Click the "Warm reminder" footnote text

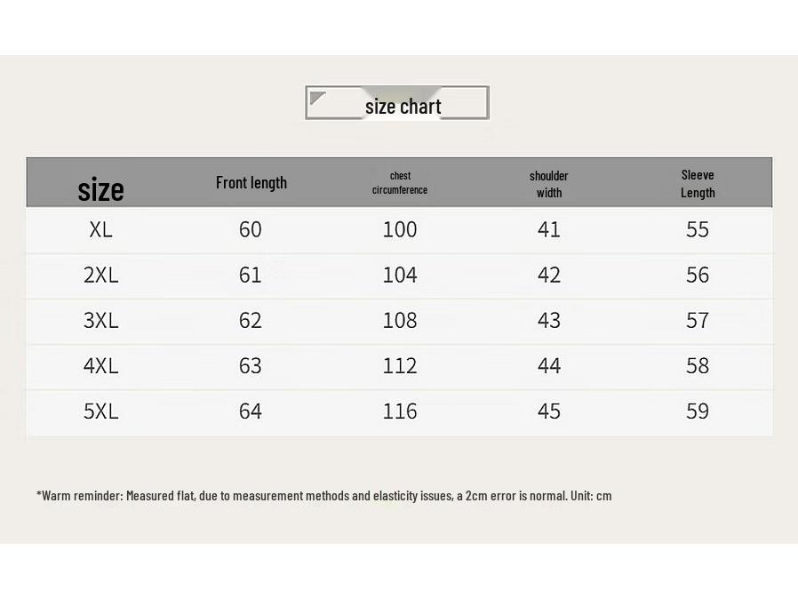[323, 495]
